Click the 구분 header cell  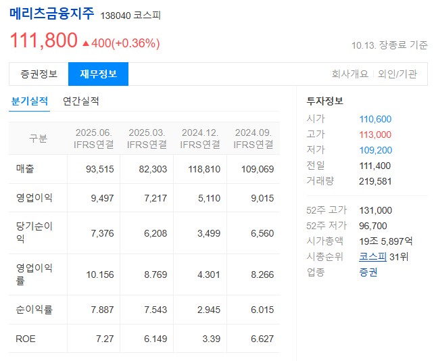coord(38,138)
